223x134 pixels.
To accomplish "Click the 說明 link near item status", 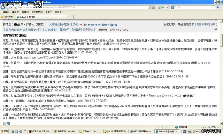I will [213, 24].
